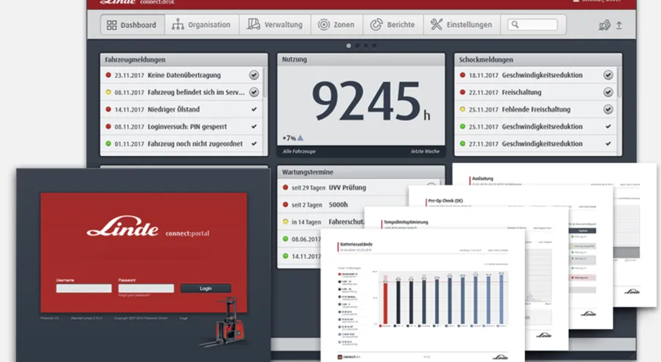Image resolution: width=661 pixels, height=362 pixels.
Task: Click green dot of 08.06.2017 maintenance row
Action: 285,239
